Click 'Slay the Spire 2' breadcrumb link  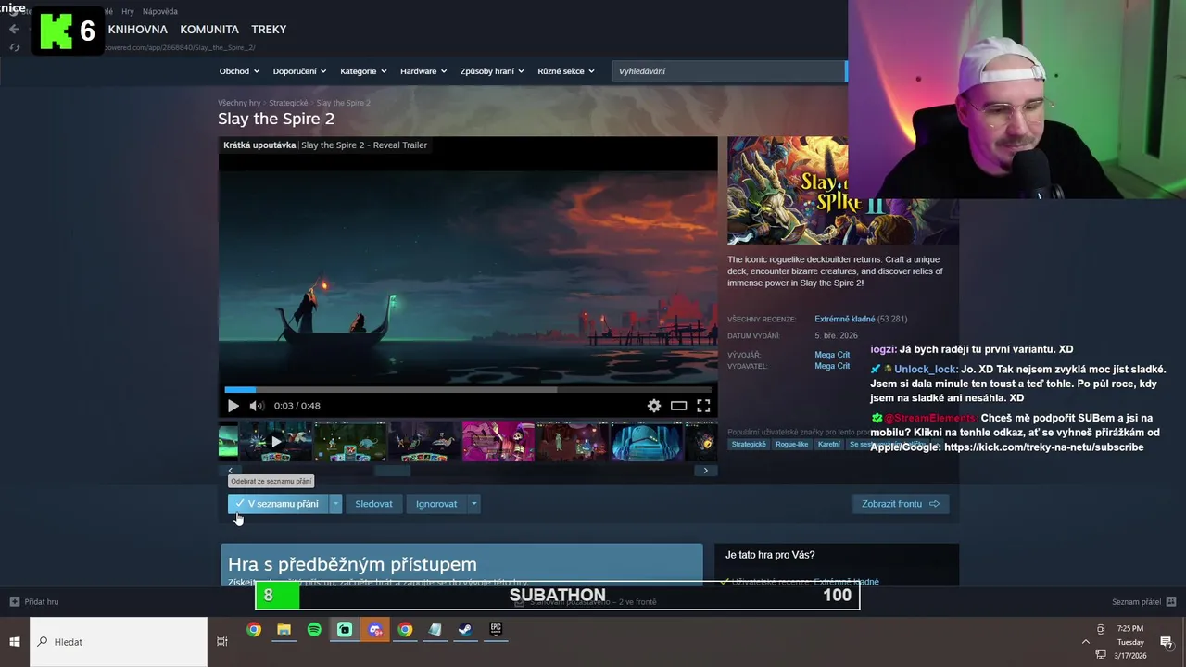click(x=343, y=103)
